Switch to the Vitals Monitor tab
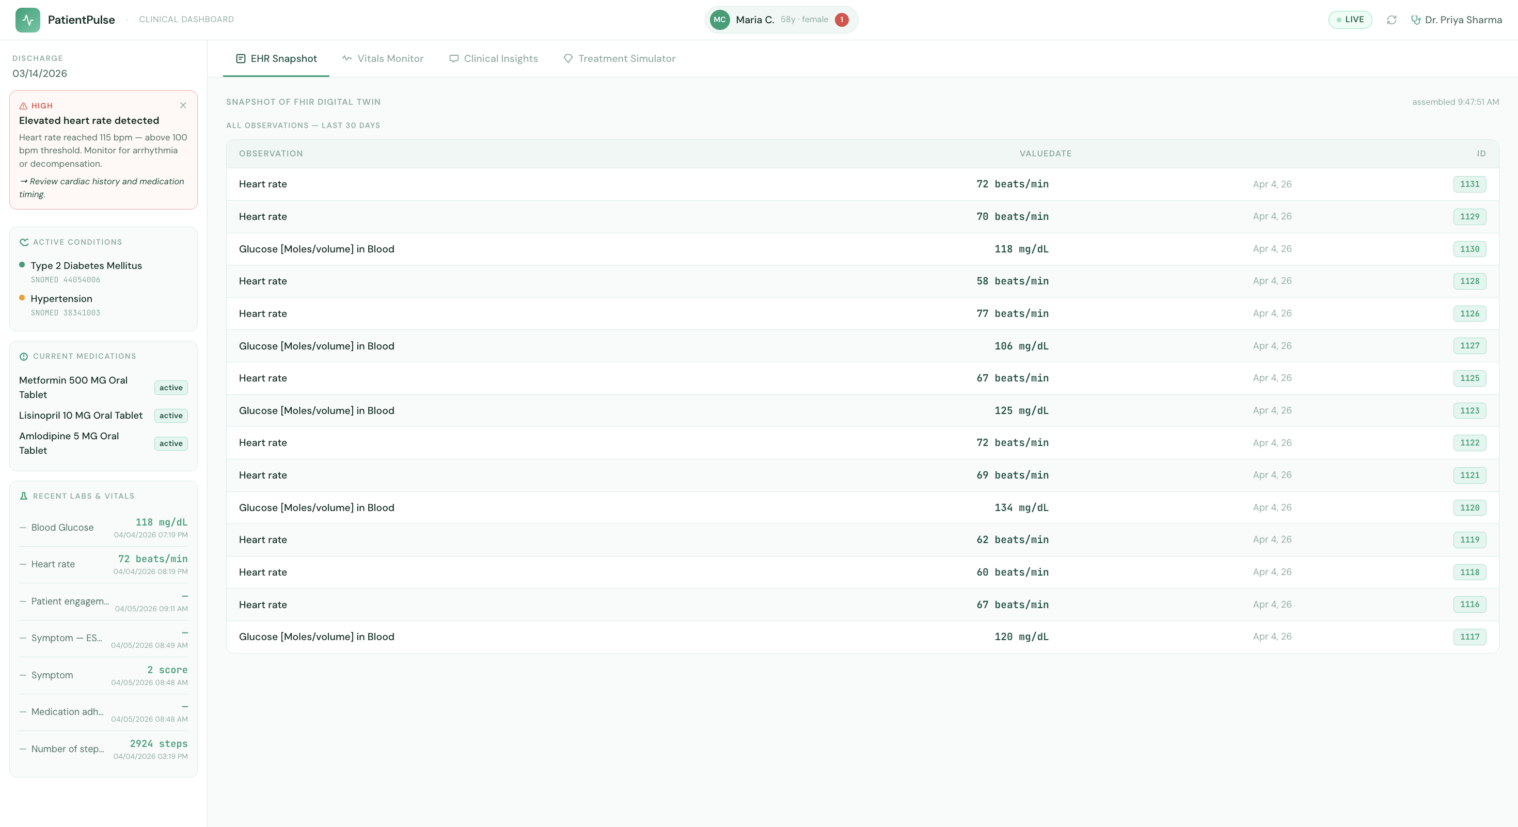Viewport: 1518px width, 827px height. 383,59
